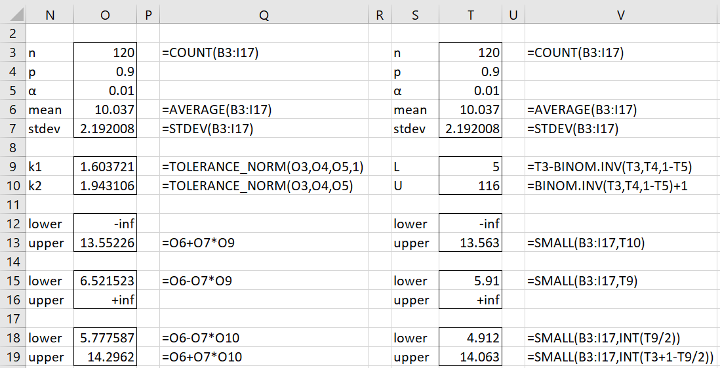Select column T header
Screen dimensions: 720x368
pos(471,16)
